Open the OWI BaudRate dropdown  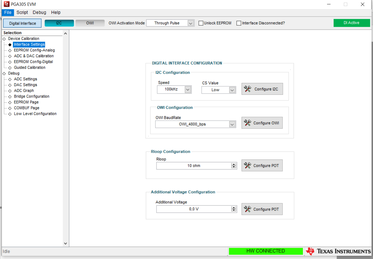[232, 124]
